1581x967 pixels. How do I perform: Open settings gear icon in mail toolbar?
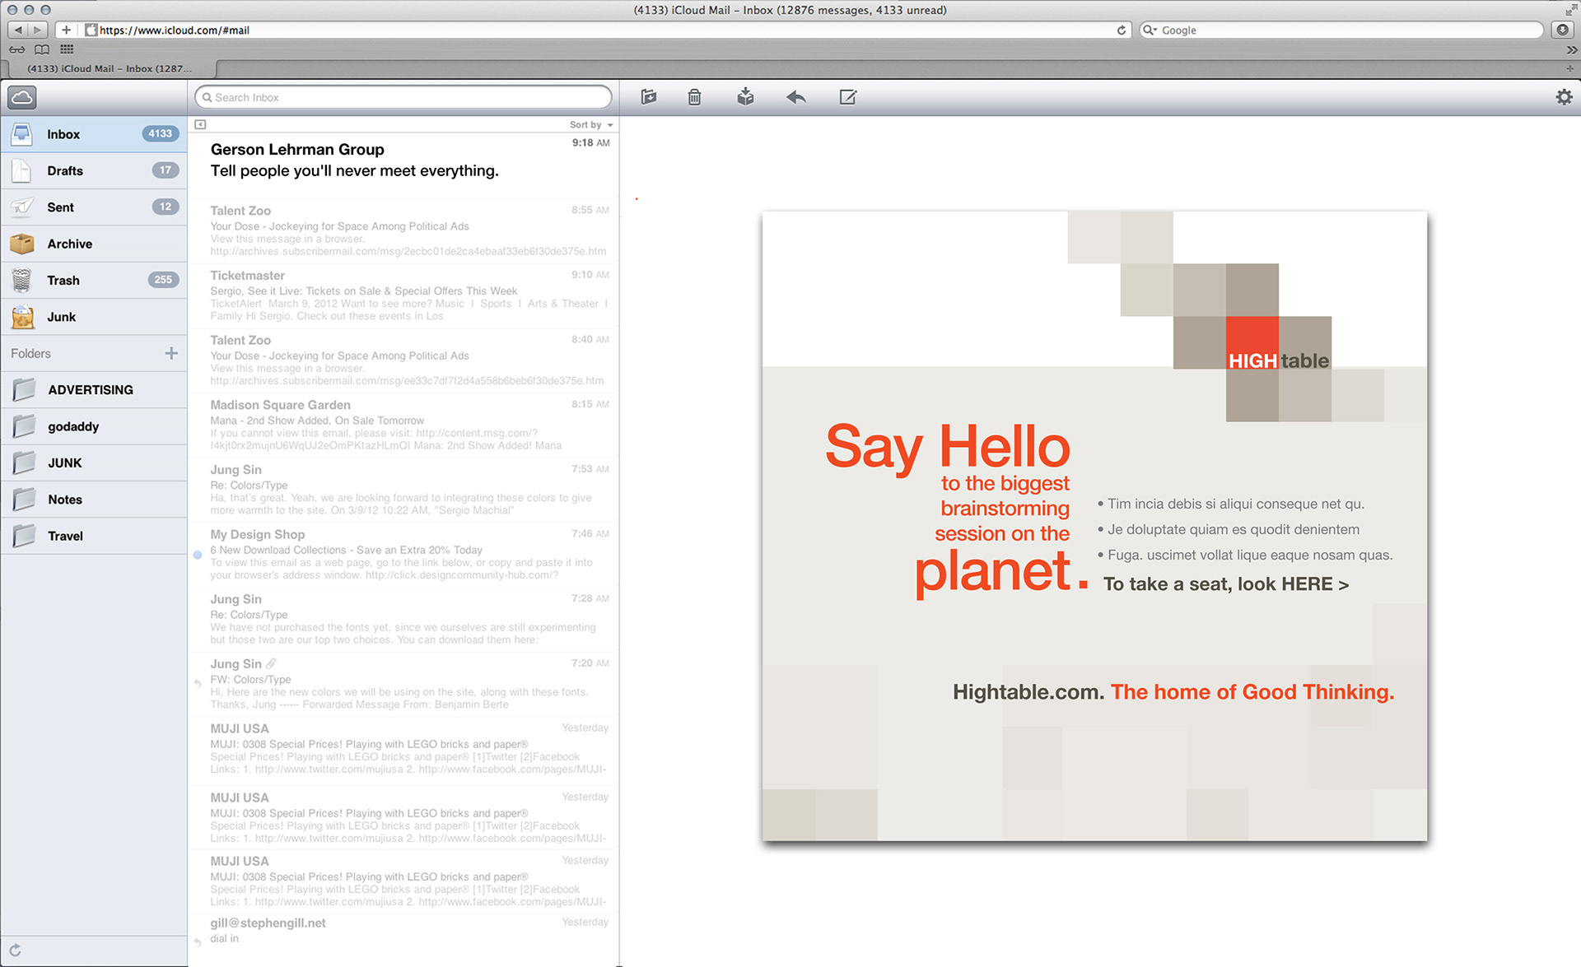(x=1564, y=97)
